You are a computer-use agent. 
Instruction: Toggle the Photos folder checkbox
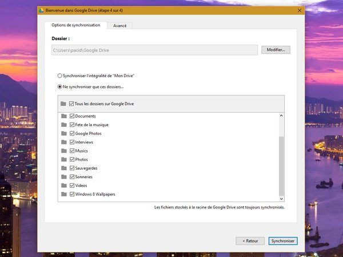[x=72, y=159]
